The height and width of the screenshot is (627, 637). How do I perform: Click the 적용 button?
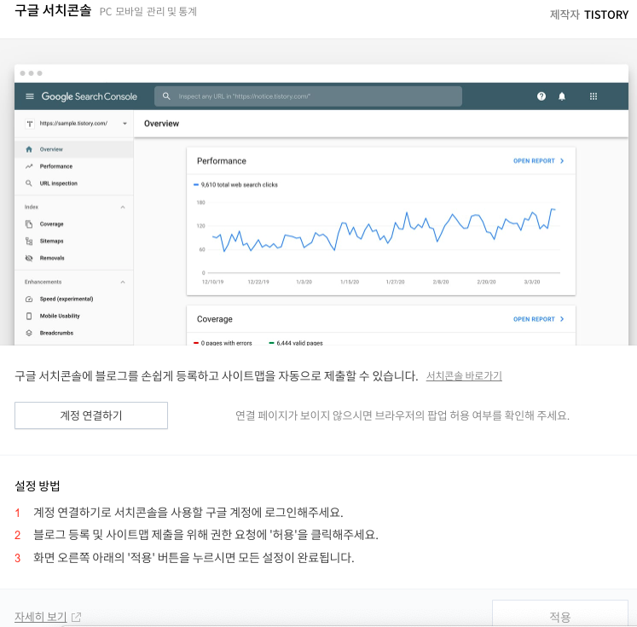(559, 615)
